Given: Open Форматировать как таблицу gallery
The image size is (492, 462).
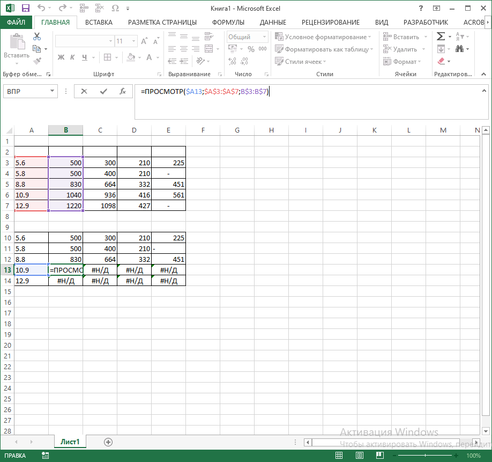Looking at the screenshot, I should [324, 49].
